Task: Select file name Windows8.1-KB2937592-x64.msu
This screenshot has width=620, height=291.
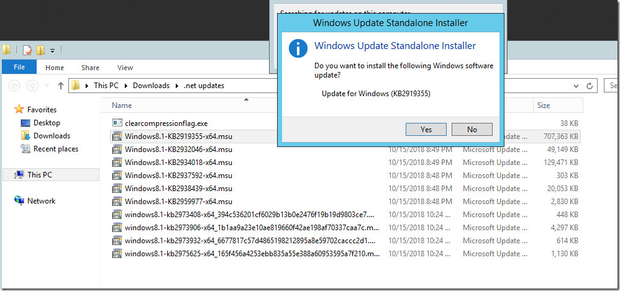Action: pos(178,176)
